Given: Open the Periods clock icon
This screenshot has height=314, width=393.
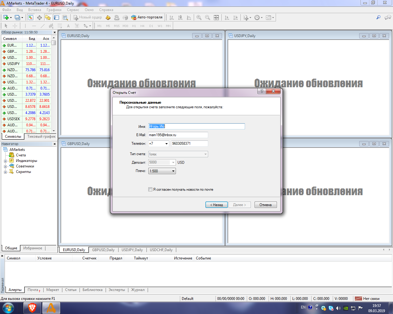Looking at the screenshot, I should pos(257,17).
